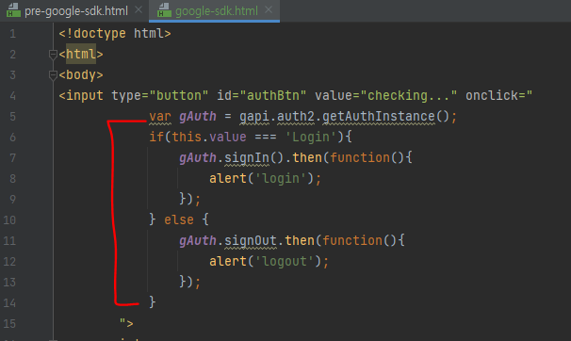Viewport: 571px width, 341px height.
Task: Click the 'signIn' method call on line 7
Action: tap(247, 158)
